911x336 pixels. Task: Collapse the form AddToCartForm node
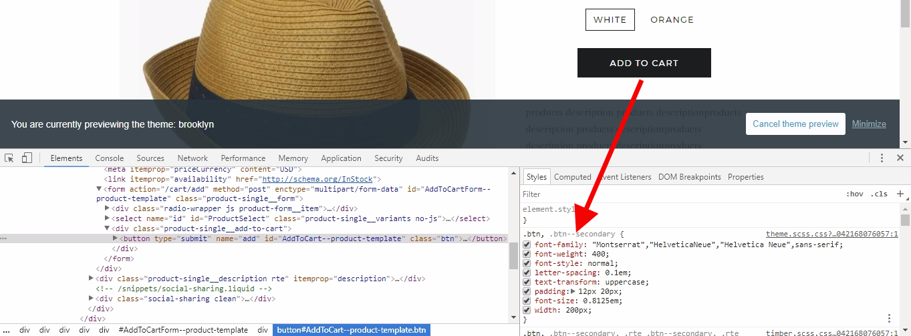(100, 189)
